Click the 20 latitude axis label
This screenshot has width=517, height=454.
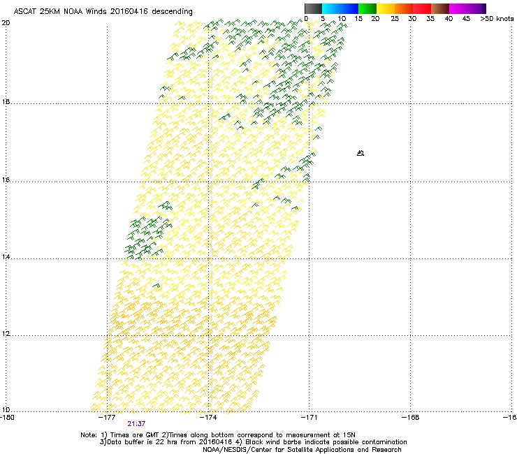point(6,23)
